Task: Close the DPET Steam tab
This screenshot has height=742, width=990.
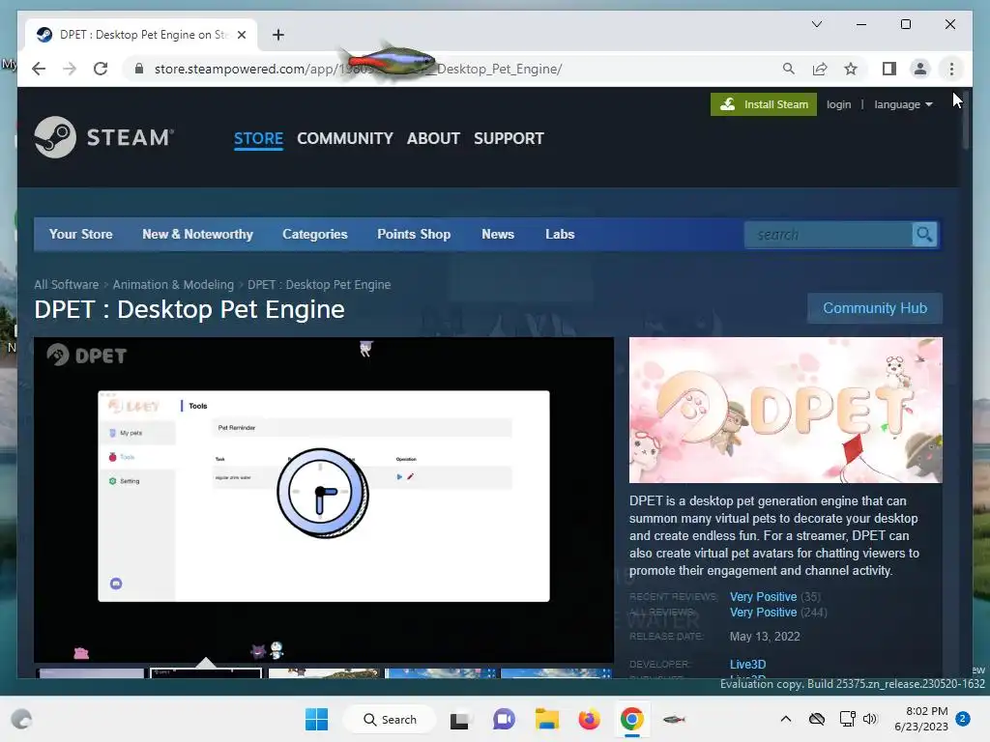Action: point(241,35)
